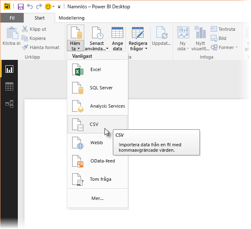
Task: Expand Senast använda dropdown arrow
Action: (x=107, y=49)
